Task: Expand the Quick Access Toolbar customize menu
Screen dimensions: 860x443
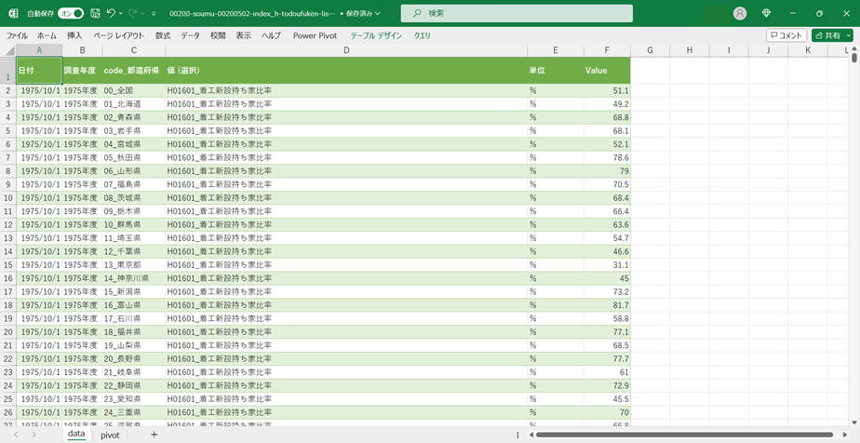Action: click(x=155, y=14)
